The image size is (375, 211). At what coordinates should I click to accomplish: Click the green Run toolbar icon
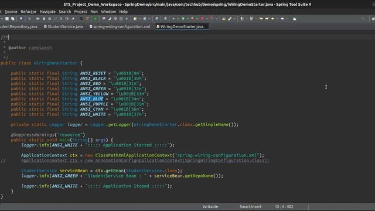(183, 19)
